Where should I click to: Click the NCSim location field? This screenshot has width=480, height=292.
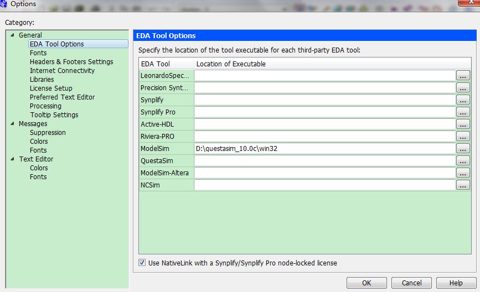325,185
